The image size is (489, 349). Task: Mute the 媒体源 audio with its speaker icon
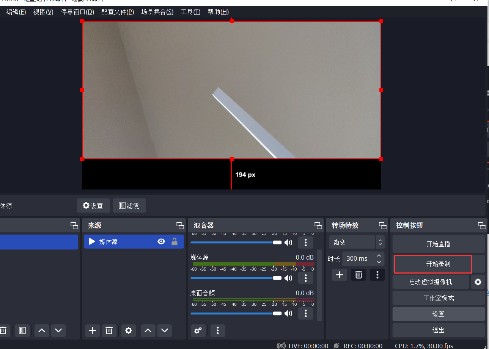[x=288, y=278]
